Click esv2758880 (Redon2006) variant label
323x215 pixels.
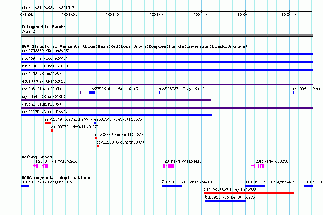[46, 51]
